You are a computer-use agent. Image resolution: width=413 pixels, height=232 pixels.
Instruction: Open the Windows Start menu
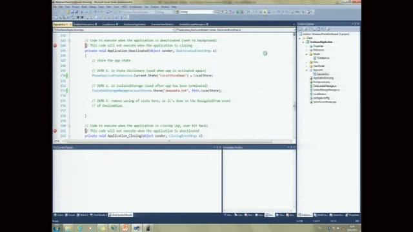pyautogui.click(x=56, y=228)
